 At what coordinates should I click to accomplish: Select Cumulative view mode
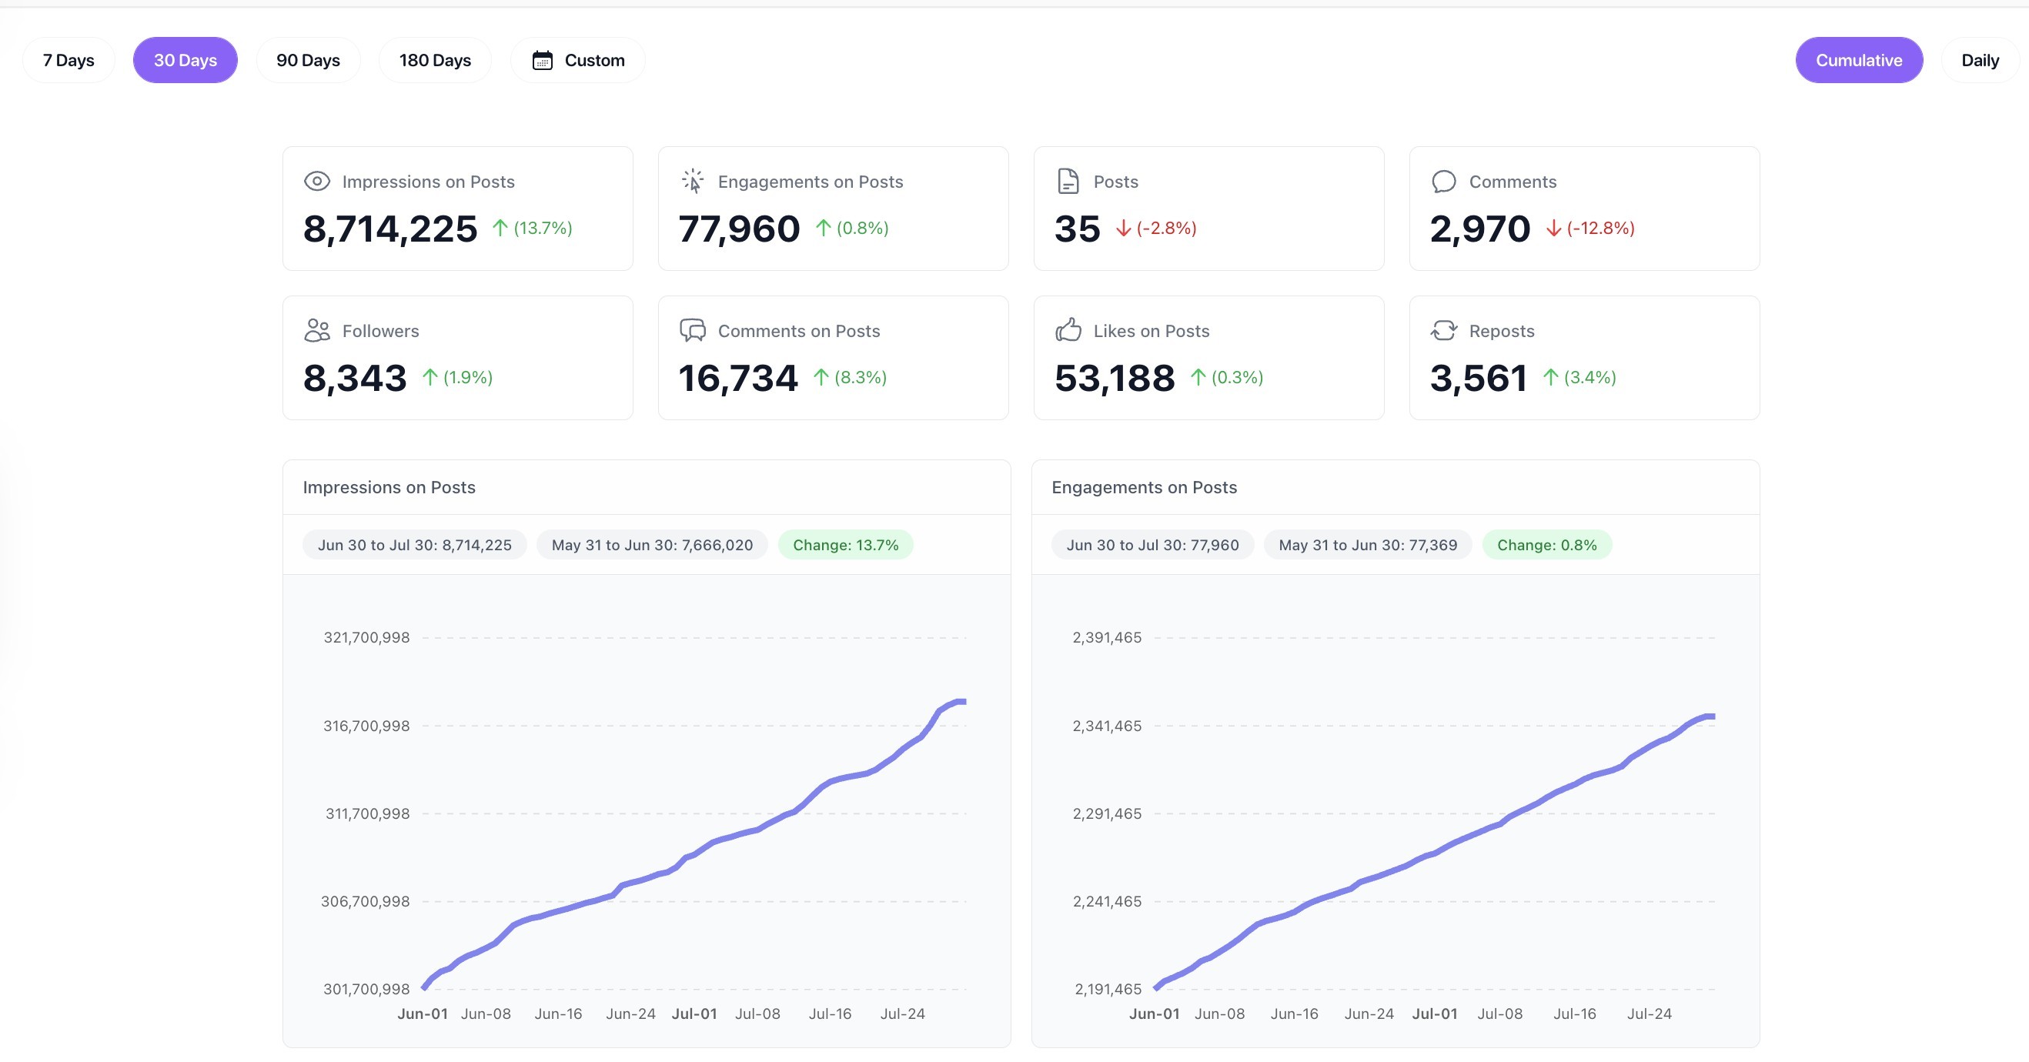point(1858,60)
